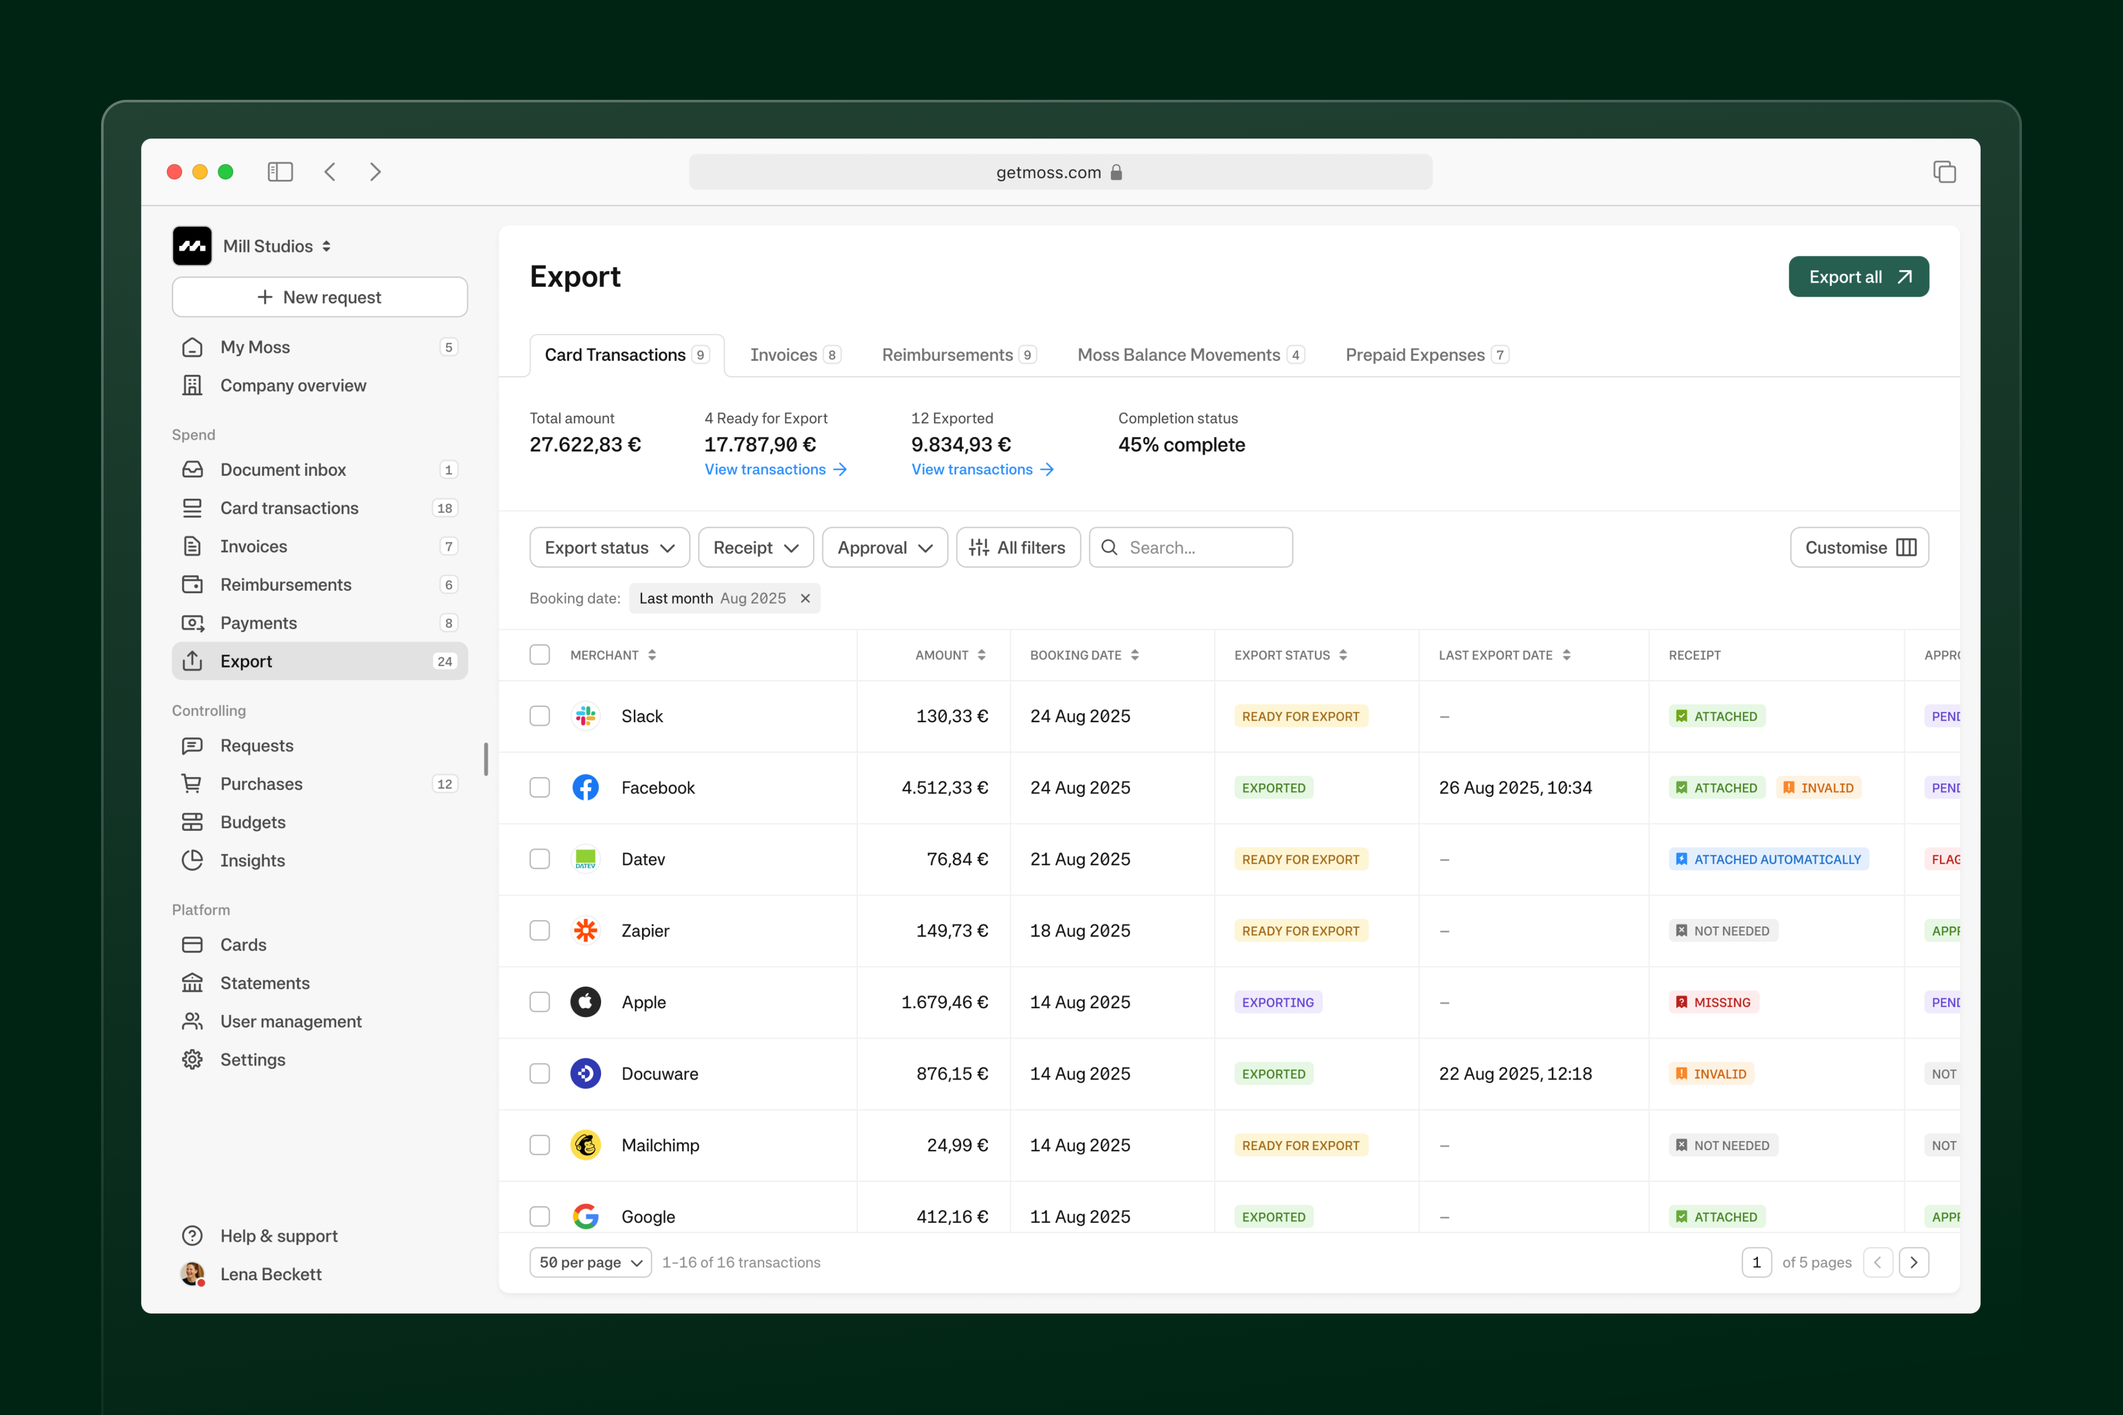Tick the Apple transaction checkbox
The width and height of the screenshot is (2123, 1415).
click(540, 1002)
